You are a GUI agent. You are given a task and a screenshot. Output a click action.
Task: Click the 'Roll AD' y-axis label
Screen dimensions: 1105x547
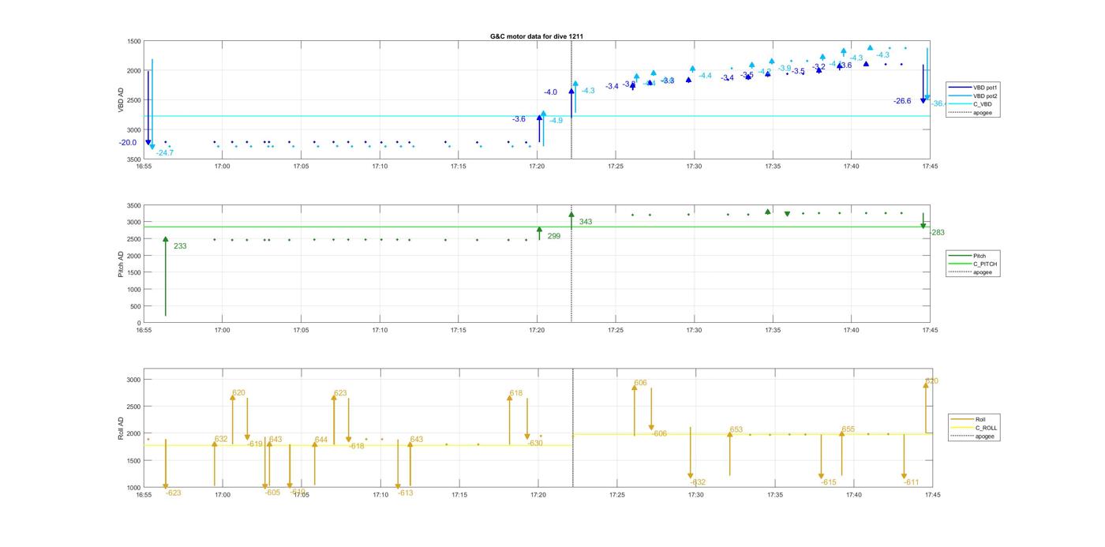tap(121, 428)
